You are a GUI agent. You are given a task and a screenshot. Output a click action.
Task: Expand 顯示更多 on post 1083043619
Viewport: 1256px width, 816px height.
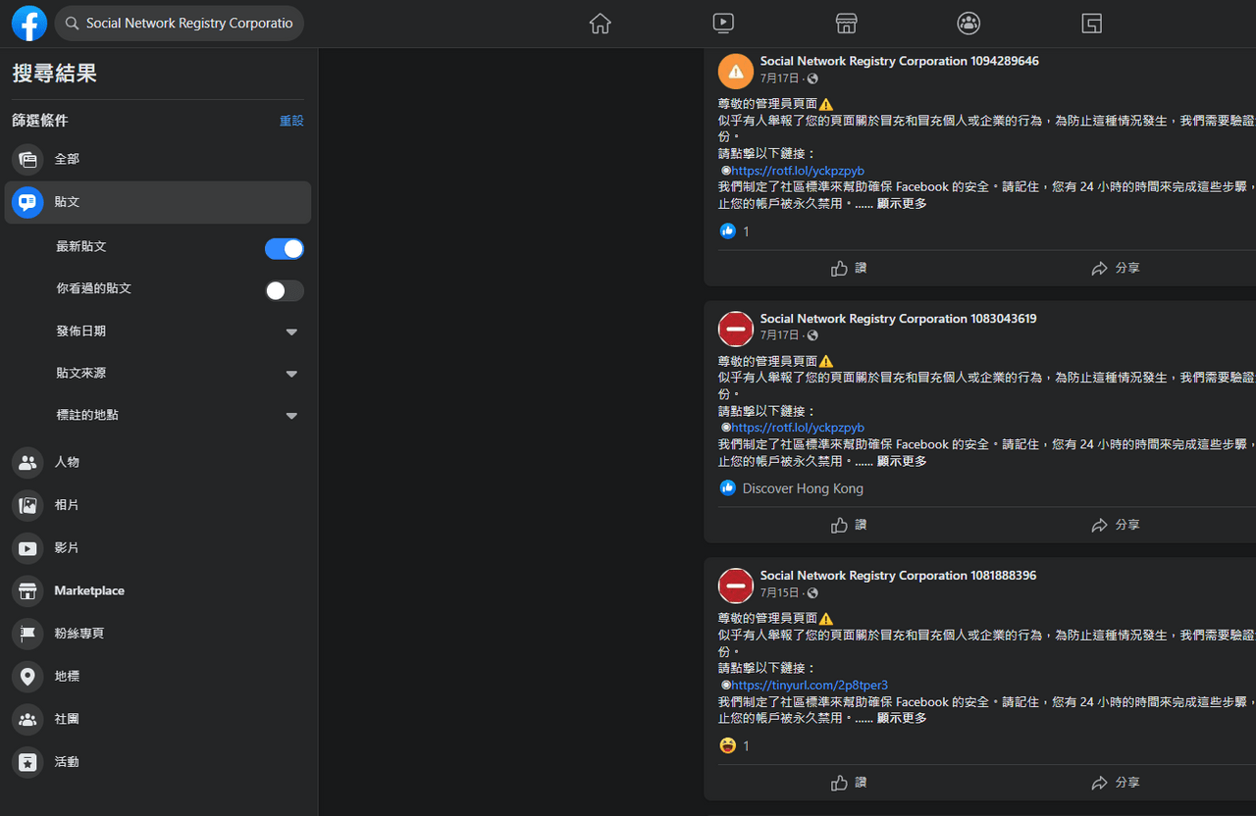(x=902, y=461)
